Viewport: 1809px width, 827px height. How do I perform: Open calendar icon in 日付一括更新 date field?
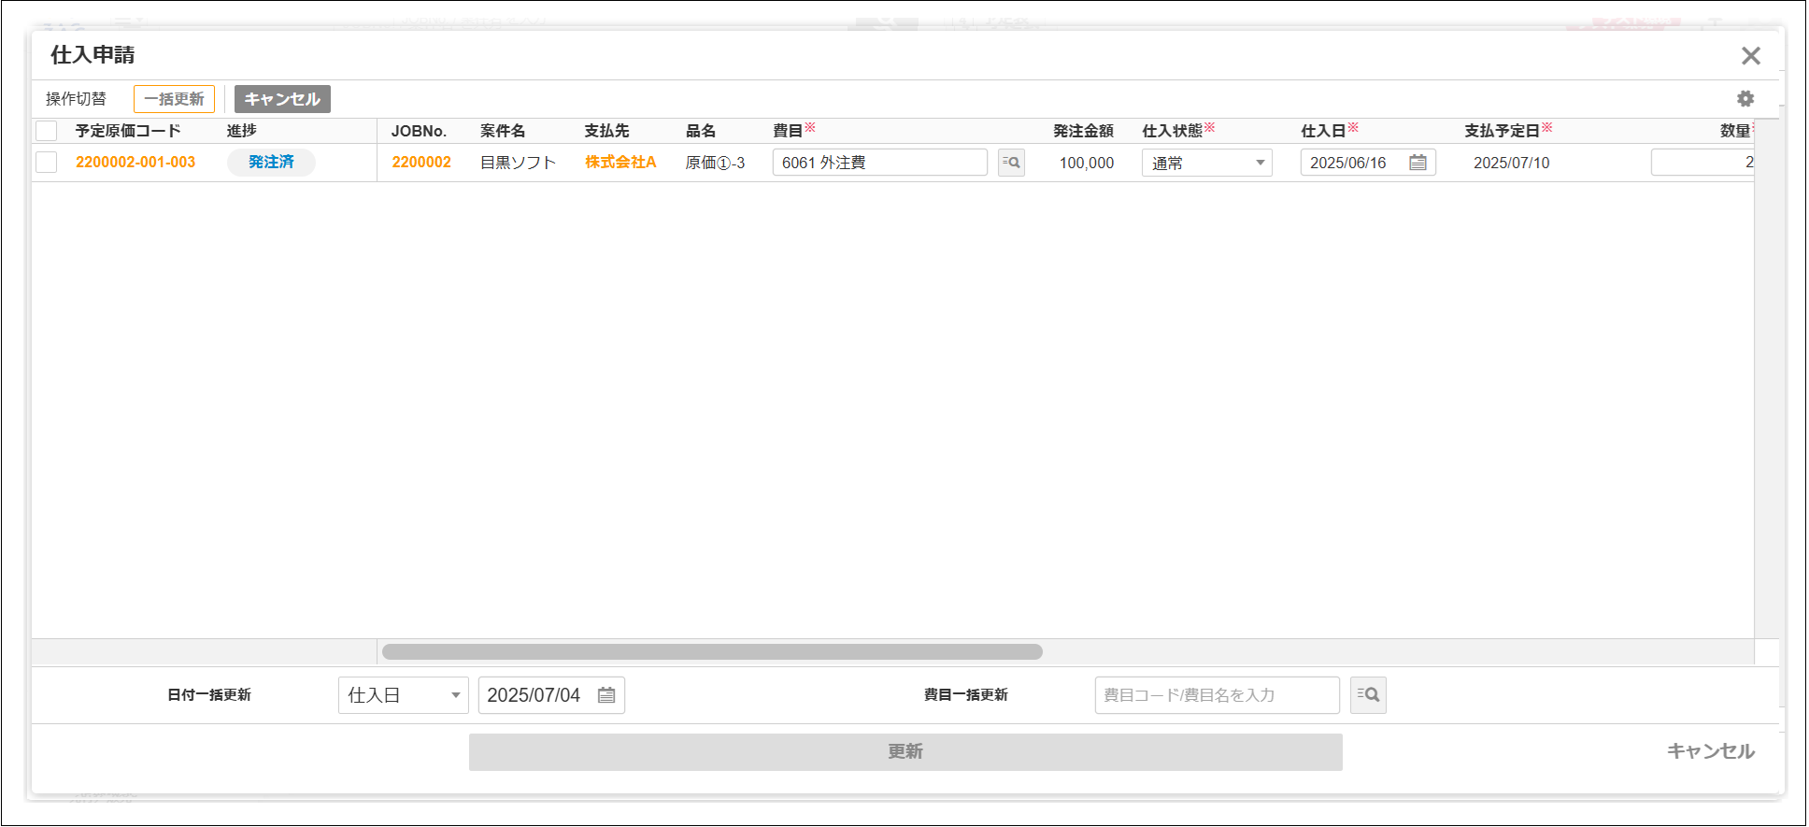pyautogui.click(x=606, y=695)
